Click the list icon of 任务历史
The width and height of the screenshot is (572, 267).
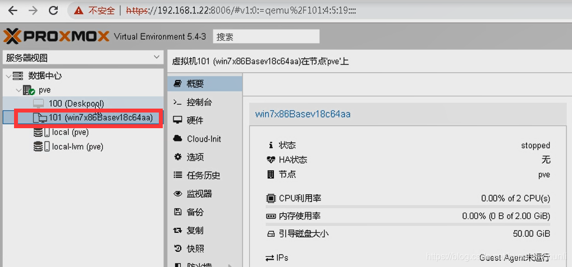pyautogui.click(x=177, y=175)
